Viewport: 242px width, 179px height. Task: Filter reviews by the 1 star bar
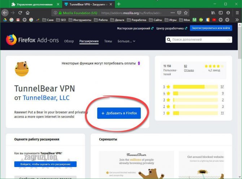(x=195, y=113)
